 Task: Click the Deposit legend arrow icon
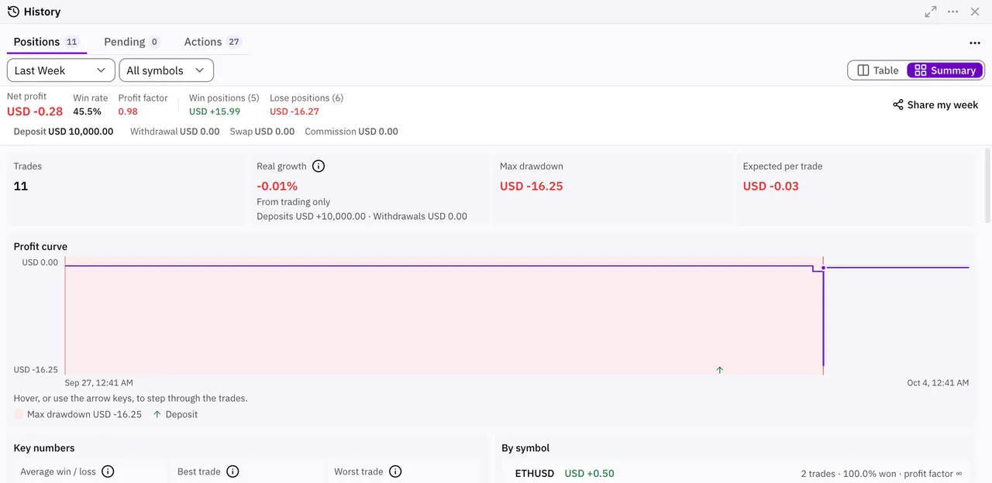click(x=157, y=414)
